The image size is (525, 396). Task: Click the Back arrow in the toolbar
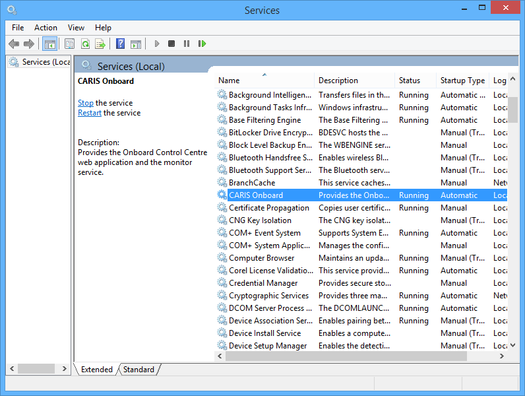[x=14, y=44]
